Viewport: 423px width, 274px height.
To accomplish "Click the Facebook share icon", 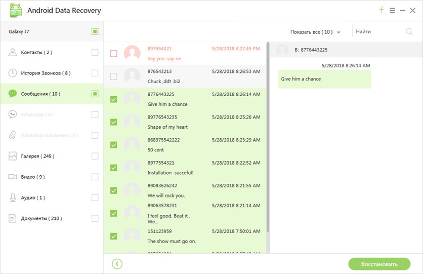I will [x=382, y=10].
